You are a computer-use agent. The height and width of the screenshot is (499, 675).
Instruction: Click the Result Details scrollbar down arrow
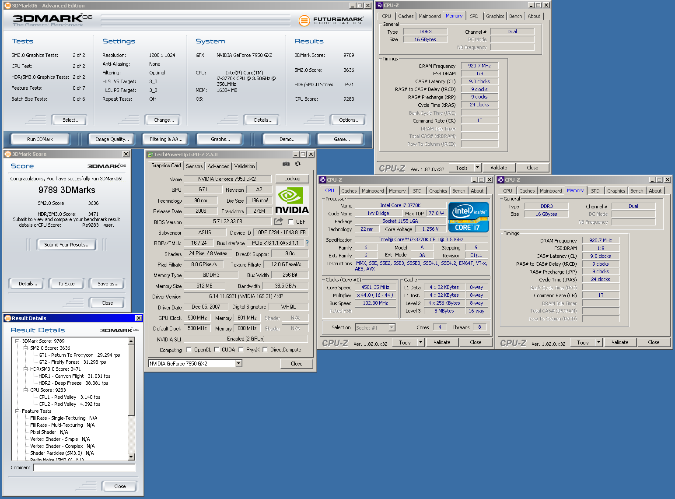click(131, 457)
